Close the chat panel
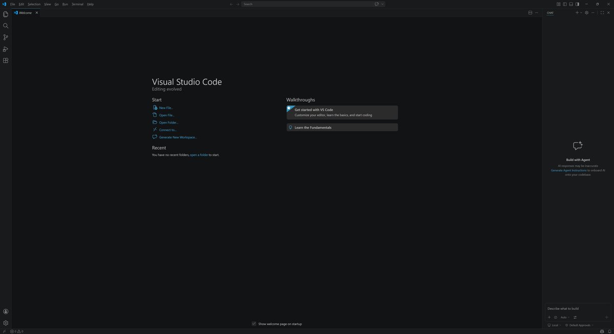This screenshot has width=614, height=334. pos(608,12)
